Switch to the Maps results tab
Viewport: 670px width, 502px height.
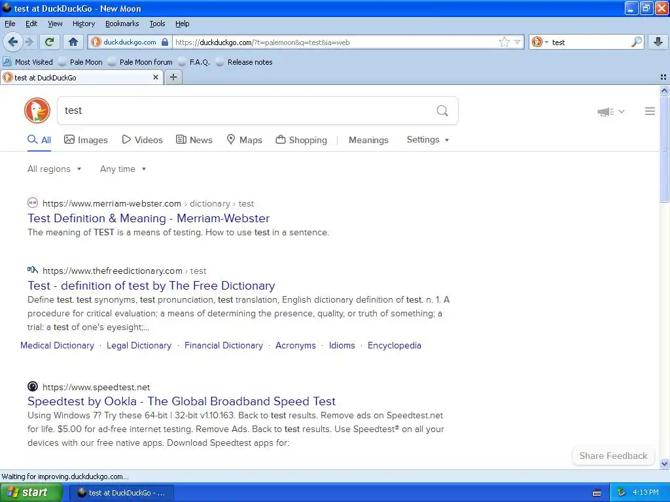pos(244,140)
